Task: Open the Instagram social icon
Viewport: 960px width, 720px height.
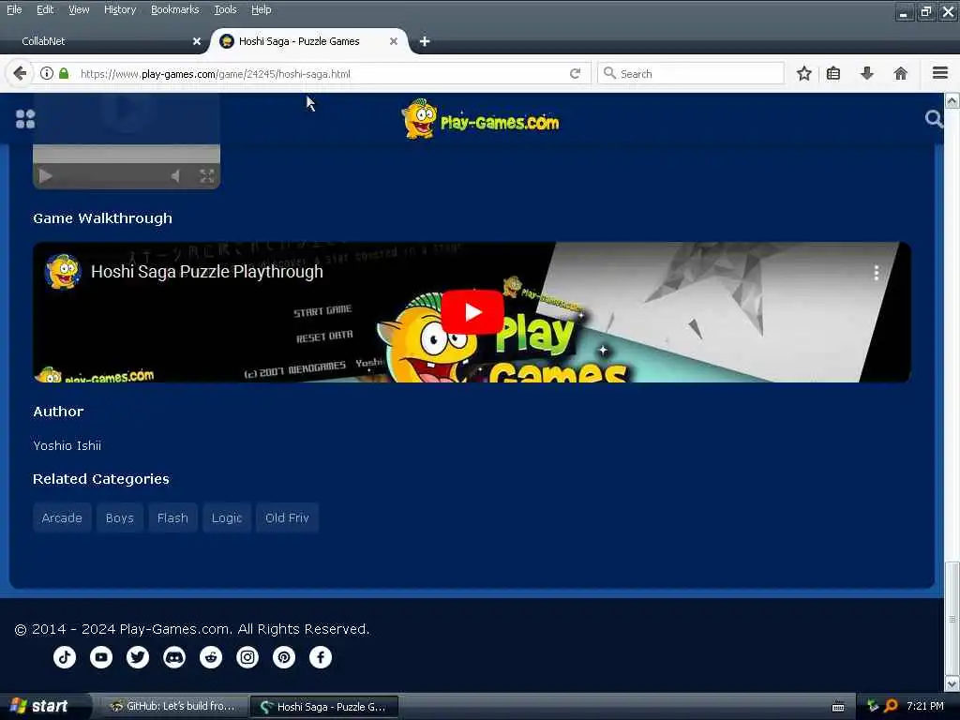Action: coord(247,657)
